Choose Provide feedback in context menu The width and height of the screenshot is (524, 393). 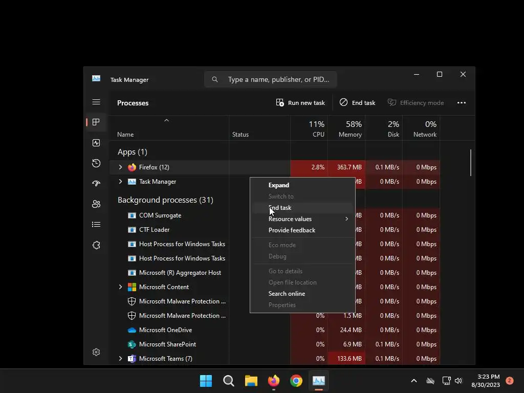[x=302, y=230]
